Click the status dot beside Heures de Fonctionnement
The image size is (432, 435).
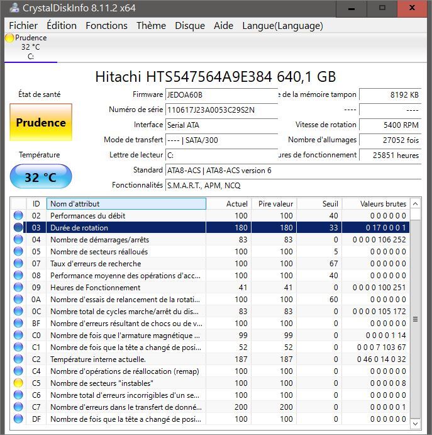coord(18,287)
